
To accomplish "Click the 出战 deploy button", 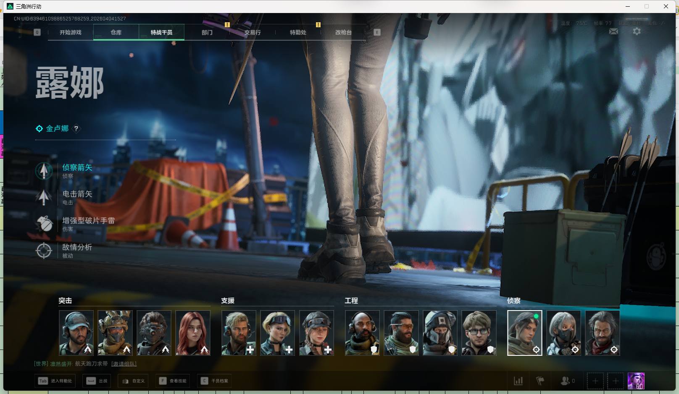I will (x=97, y=381).
